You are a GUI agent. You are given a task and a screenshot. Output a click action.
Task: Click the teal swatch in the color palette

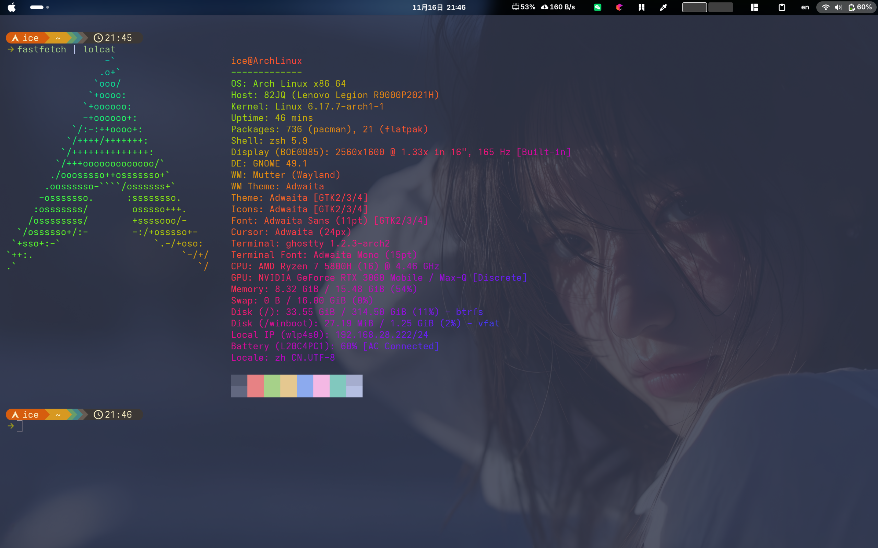coord(338,386)
